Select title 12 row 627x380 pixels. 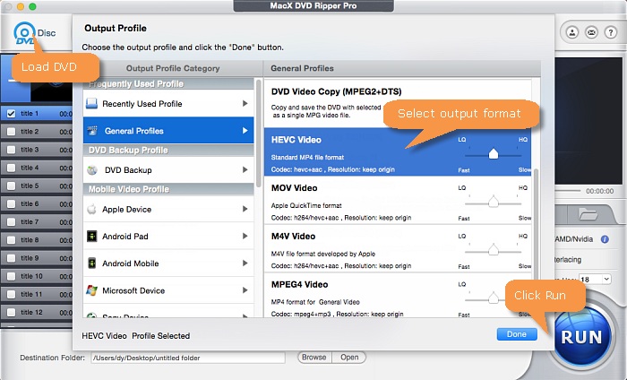tap(37, 312)
